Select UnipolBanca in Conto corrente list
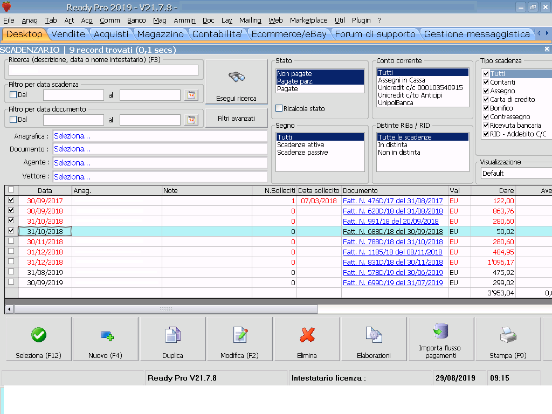 pos(423,103)
